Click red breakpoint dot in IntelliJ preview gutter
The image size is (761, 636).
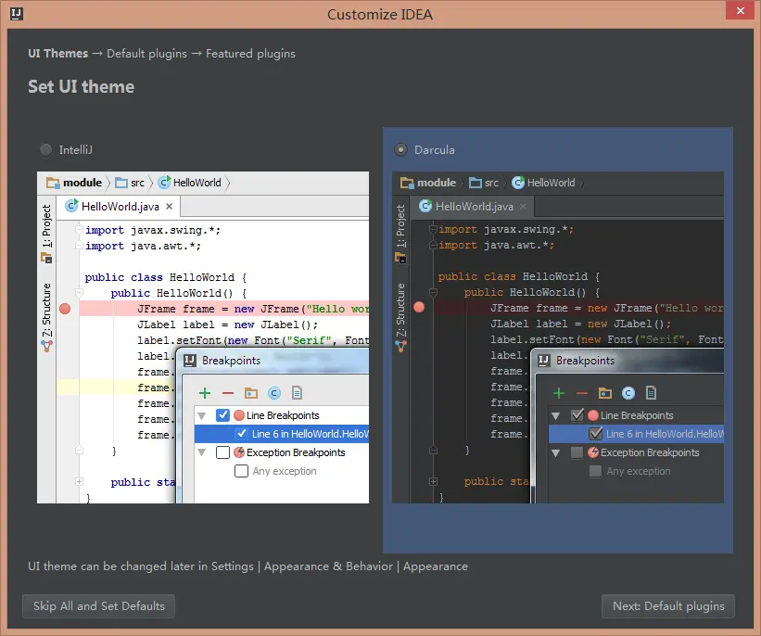pyautogui.click(x=65, y=309)
